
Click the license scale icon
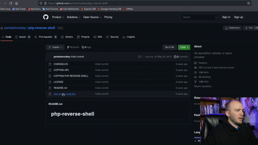[195, 67]
